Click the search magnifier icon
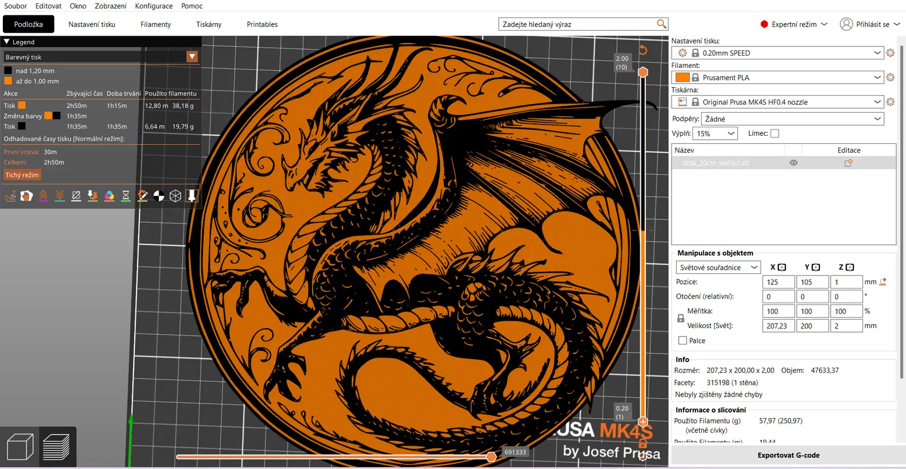The width and height of the screenshot is (906, 469). (x=661, y=24)
